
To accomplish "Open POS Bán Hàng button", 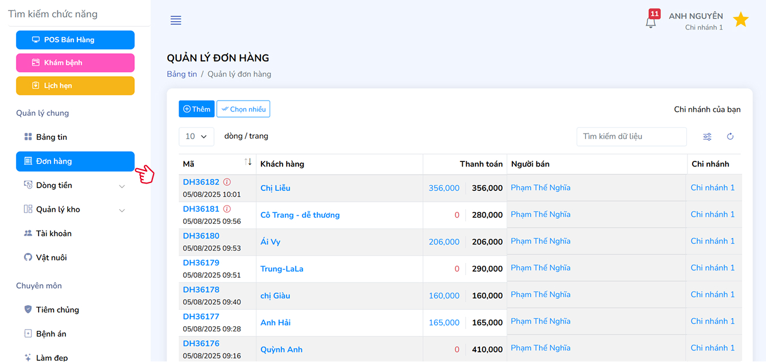I will 75,40.
